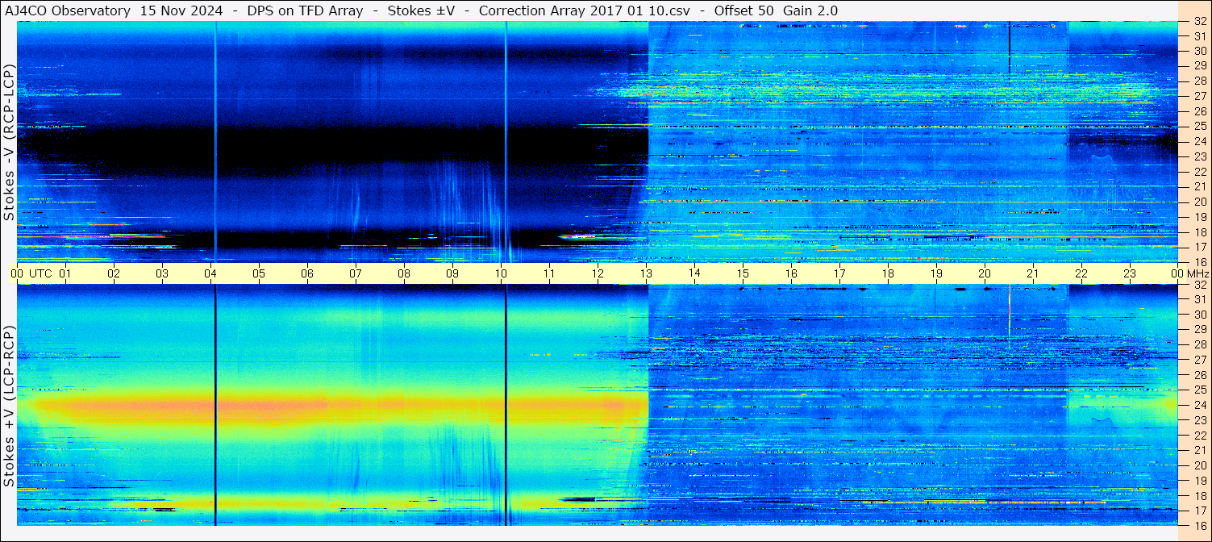Select hour 06 on the UTC time axis

(307, 273)
